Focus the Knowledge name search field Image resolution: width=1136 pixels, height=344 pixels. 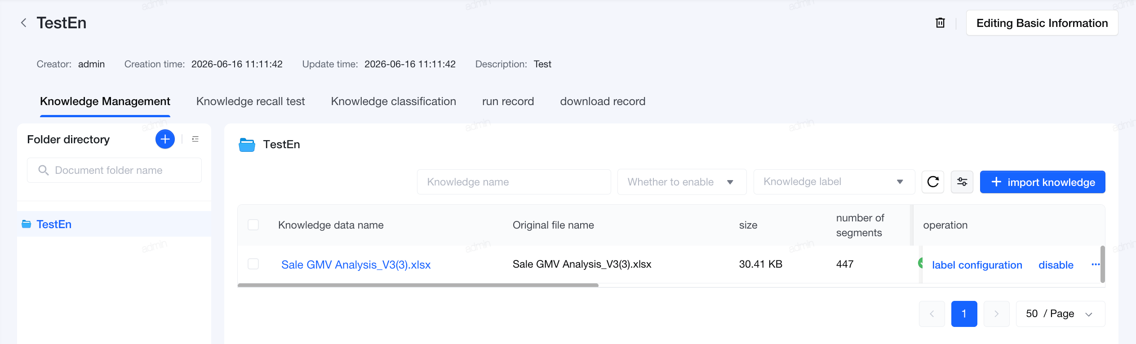(x=514, y=182)
